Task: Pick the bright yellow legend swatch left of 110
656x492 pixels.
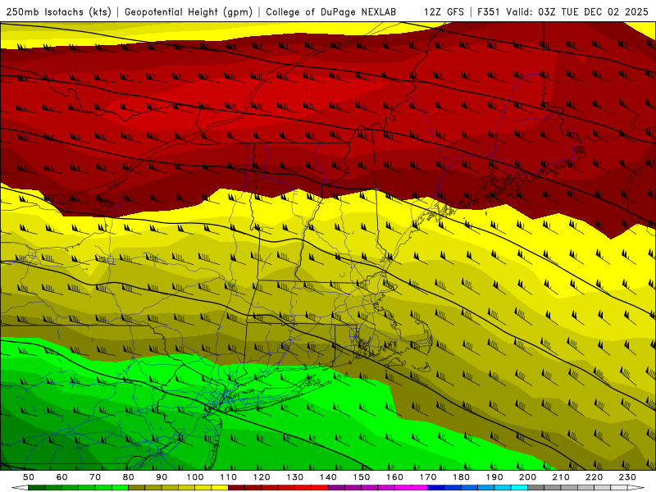Action: (220, 488)
